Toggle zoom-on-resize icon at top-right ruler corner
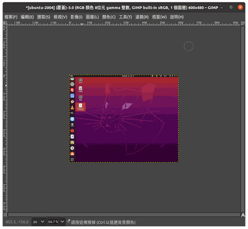248x229 pixels. click(x=242, y=23)
